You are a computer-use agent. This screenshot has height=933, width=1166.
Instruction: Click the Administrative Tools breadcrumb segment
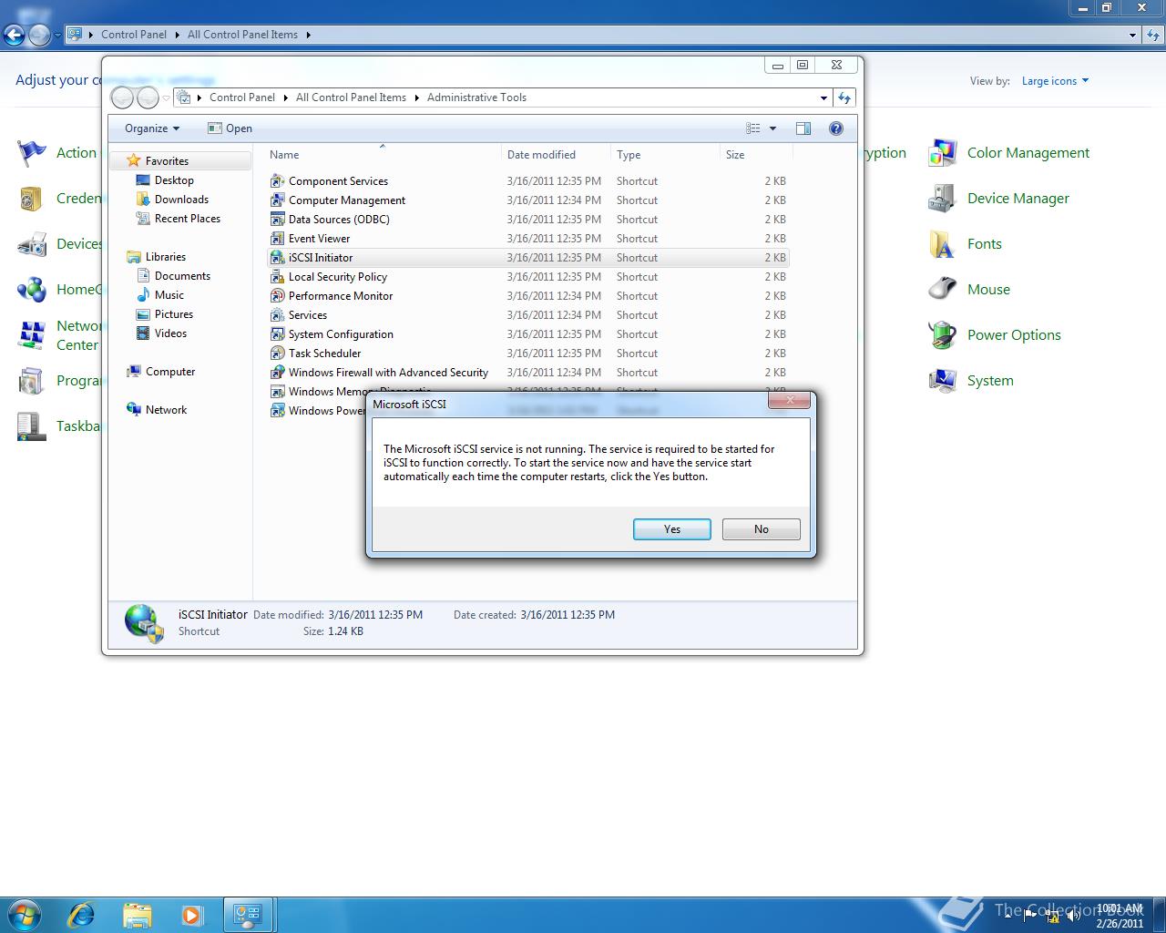click(476, 97)
